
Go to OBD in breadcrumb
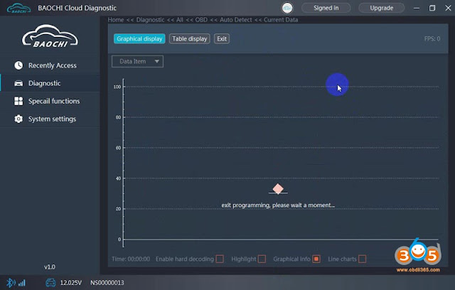click(201, 20)
